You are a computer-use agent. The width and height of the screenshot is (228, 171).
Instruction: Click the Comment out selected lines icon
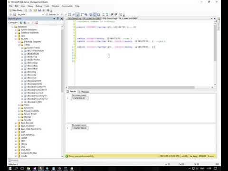pyautogui.click(x=103, y=14)
